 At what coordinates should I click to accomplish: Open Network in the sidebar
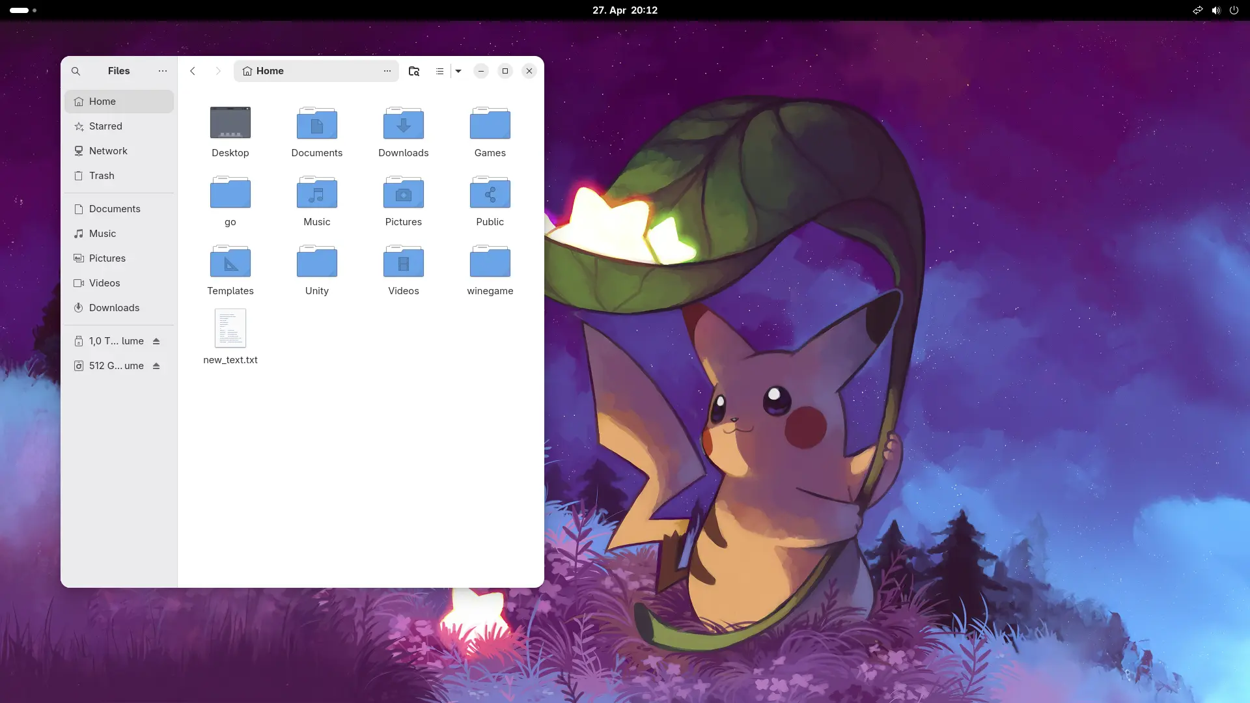[x=119, y=151]
